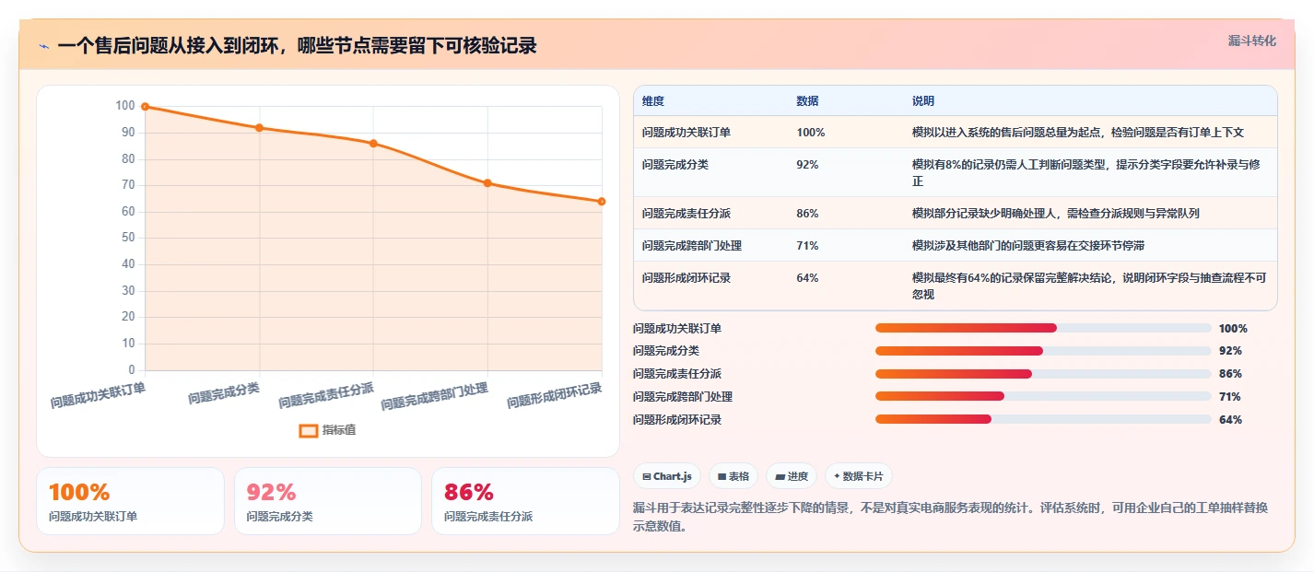The width and height of the screenshot is (1314, 572).
Task: Click the 指标值 legend label
Action: (339, 430)
